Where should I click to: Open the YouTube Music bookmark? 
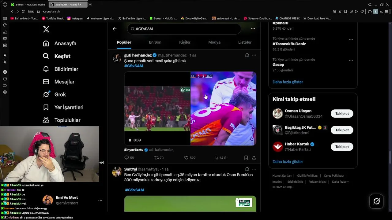[x=53, y=18]
